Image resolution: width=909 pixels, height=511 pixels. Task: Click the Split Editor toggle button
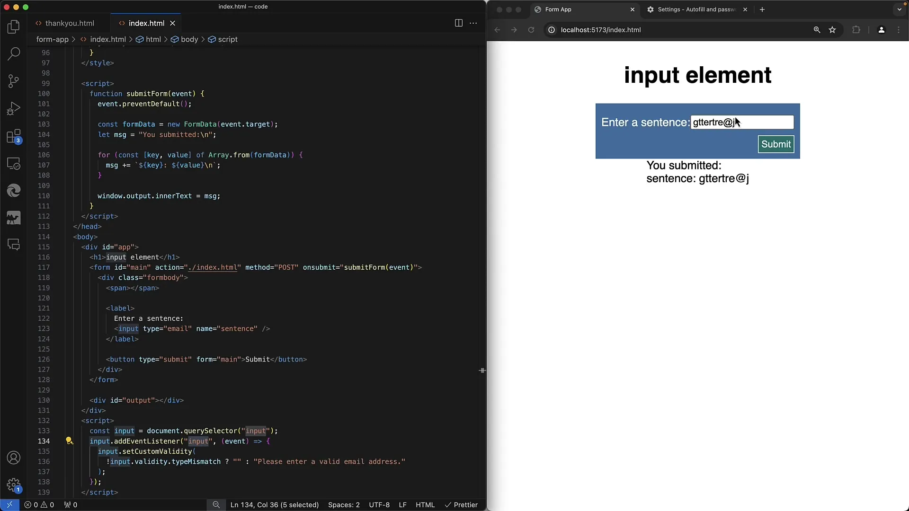(x=458, y=22)
